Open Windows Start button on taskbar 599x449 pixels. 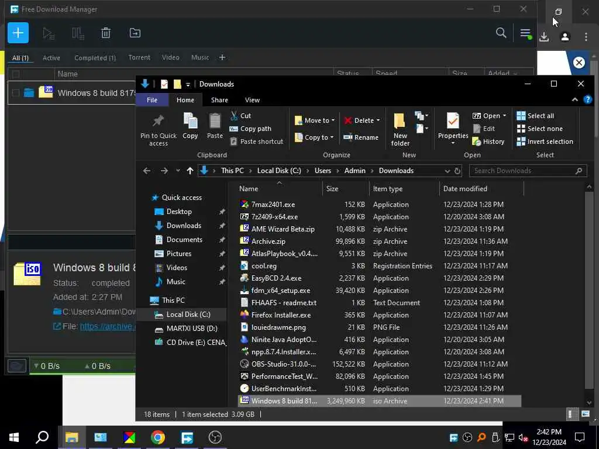pyautogui.click(x=14, y=437)
